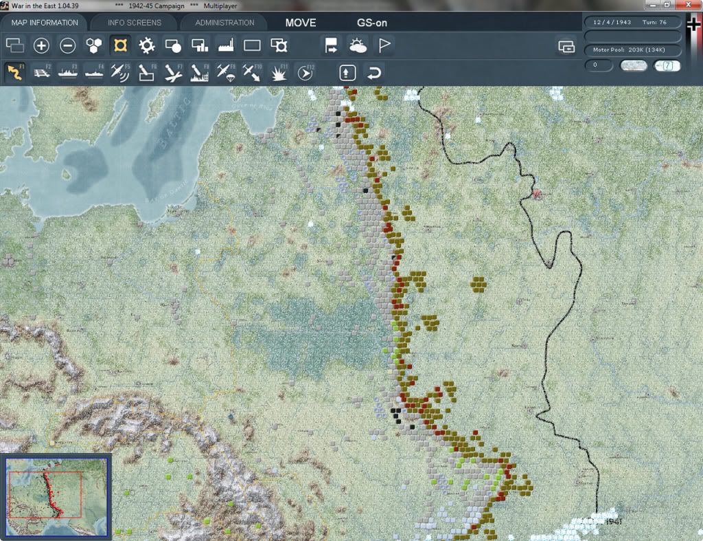Select the F10 air transfer plane icon
This screenshot has height=541, width=703.
pyautogui.click(x=252, y=72)
